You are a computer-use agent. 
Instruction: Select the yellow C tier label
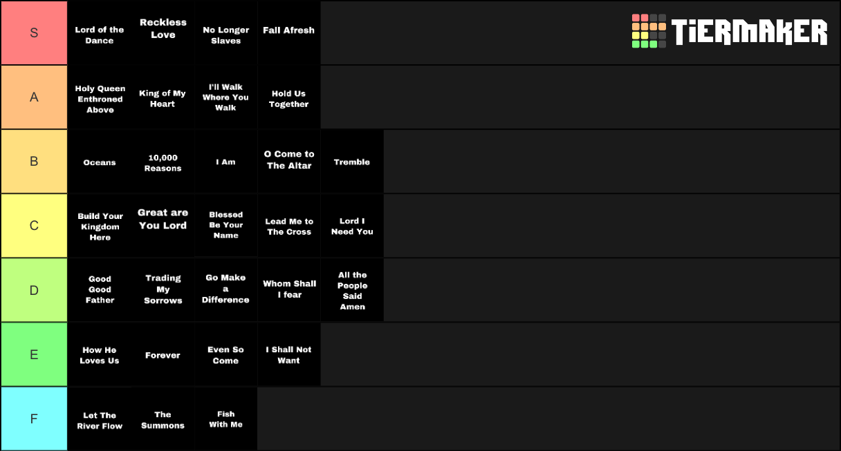click(34, 226)
